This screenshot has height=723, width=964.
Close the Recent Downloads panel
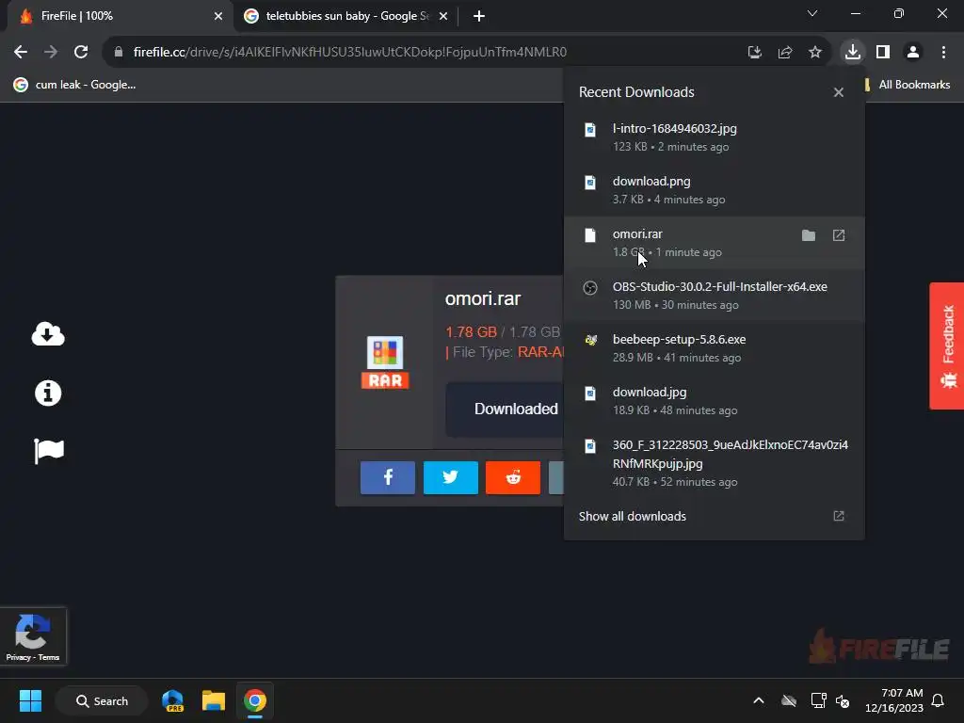click(x=839, y=92)
